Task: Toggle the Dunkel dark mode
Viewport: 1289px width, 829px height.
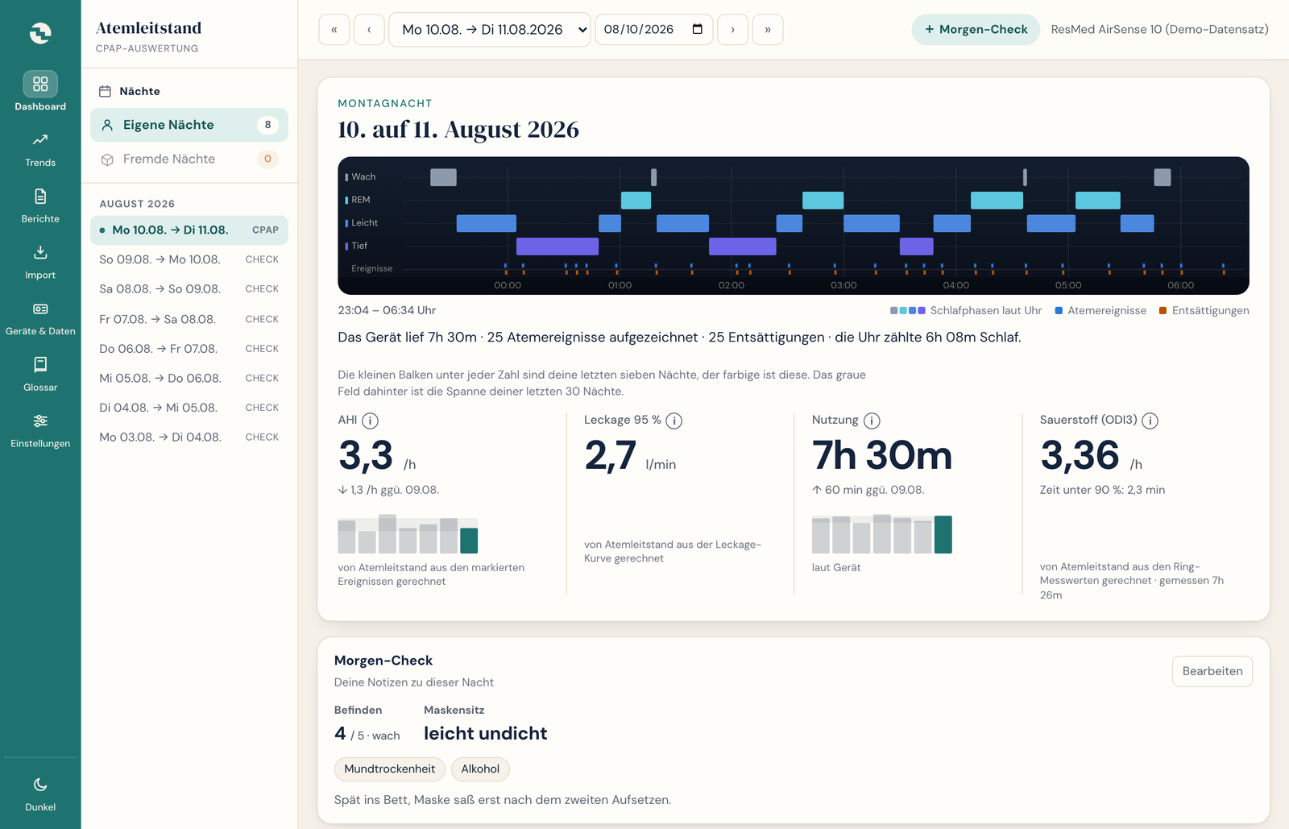Action: [40, 794]
